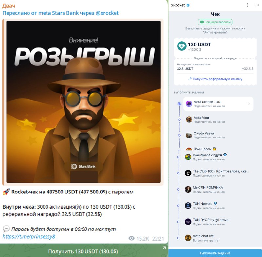Select the step marker for TON Newbie
Viewport: 262px width, 257px height.
coord(178,206)
